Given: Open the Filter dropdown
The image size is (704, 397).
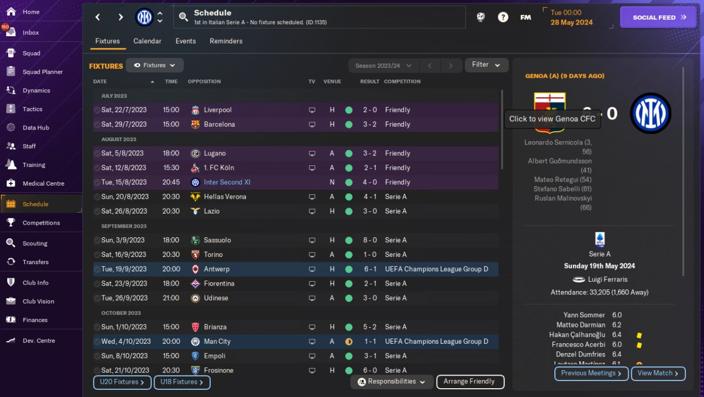Looking at the screenshot, I should coord(486,65).
